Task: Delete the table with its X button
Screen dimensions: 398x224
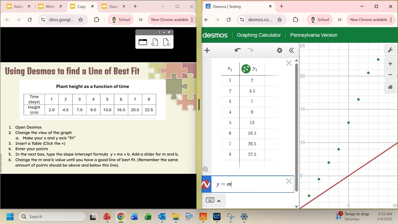Action: tap(289, 63)
